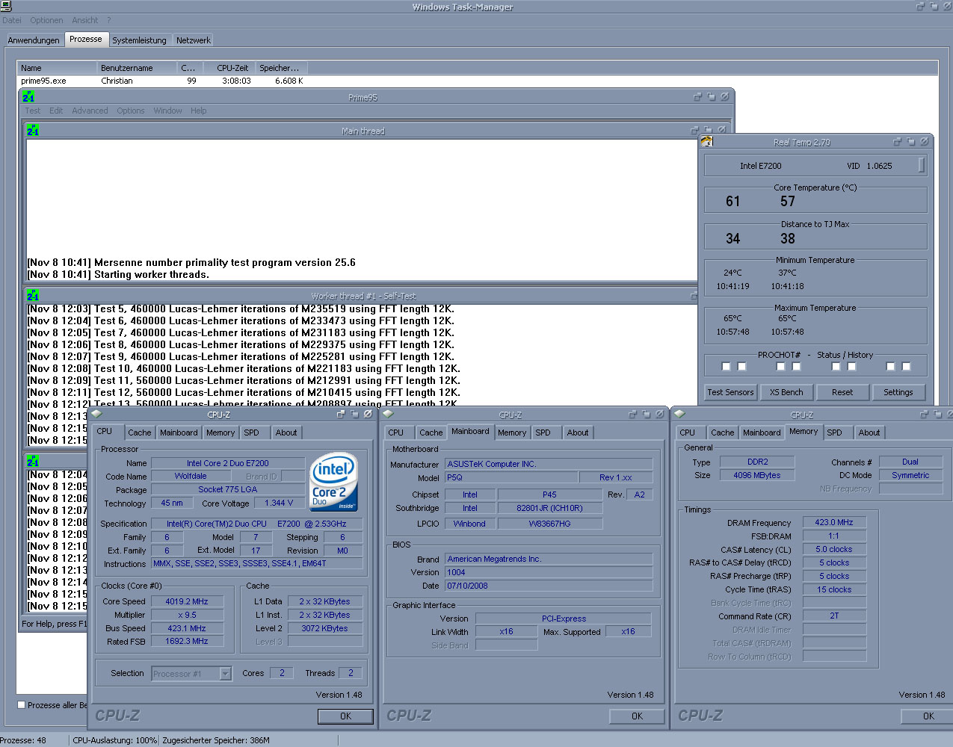The image size is (953, 747).
Task: Toggle the leftmost PROCHOT# status checkbox
Action: (x=726, y=366)
